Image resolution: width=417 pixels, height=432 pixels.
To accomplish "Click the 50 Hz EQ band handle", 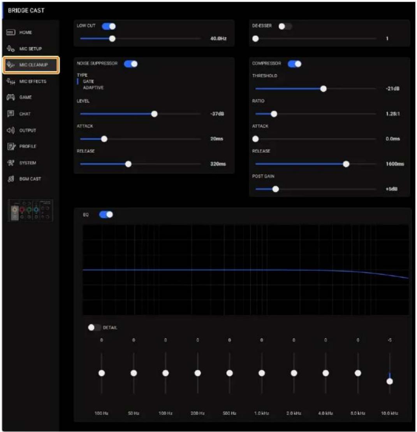I will tap(134, 373).
